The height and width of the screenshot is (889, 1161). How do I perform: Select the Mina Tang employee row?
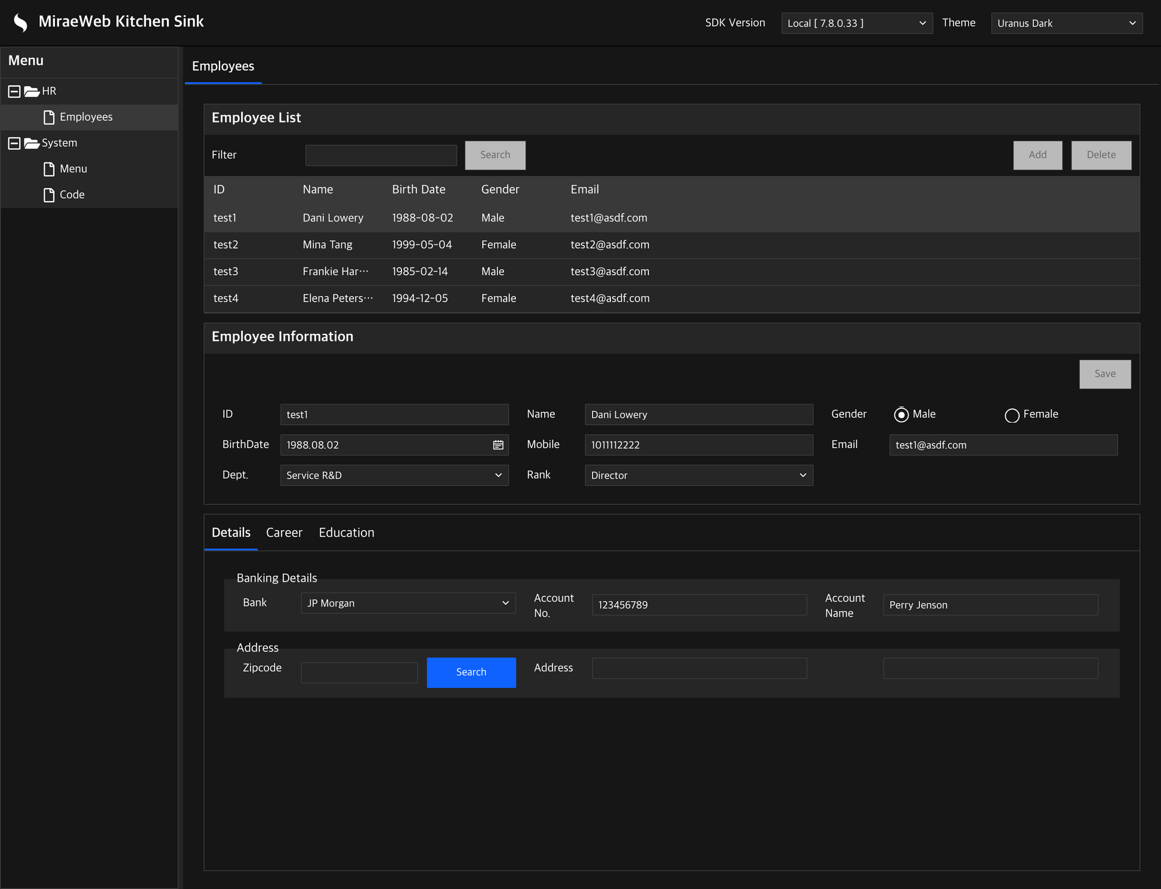328,245
